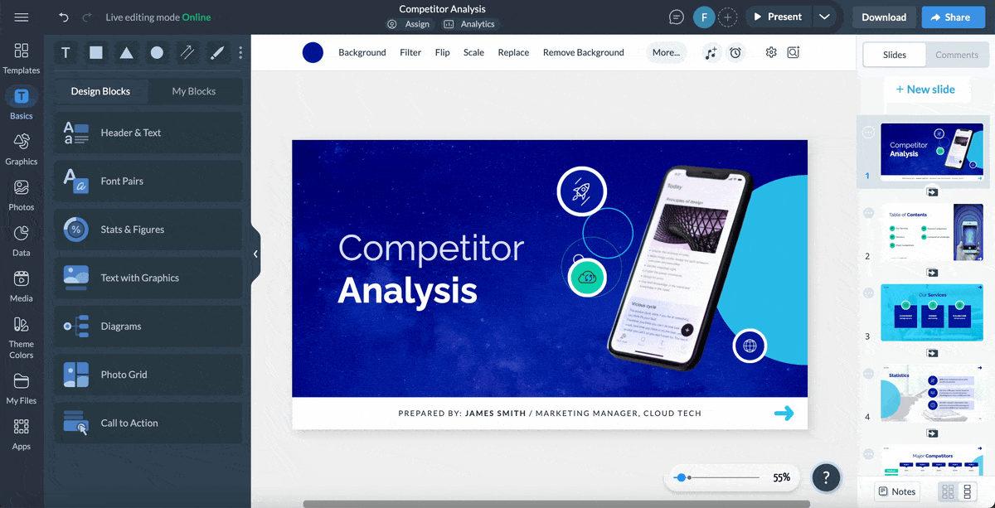Expand the Present dropdown arrow
This screenshot has width=995, height=508.
click(x=823, y=17)
